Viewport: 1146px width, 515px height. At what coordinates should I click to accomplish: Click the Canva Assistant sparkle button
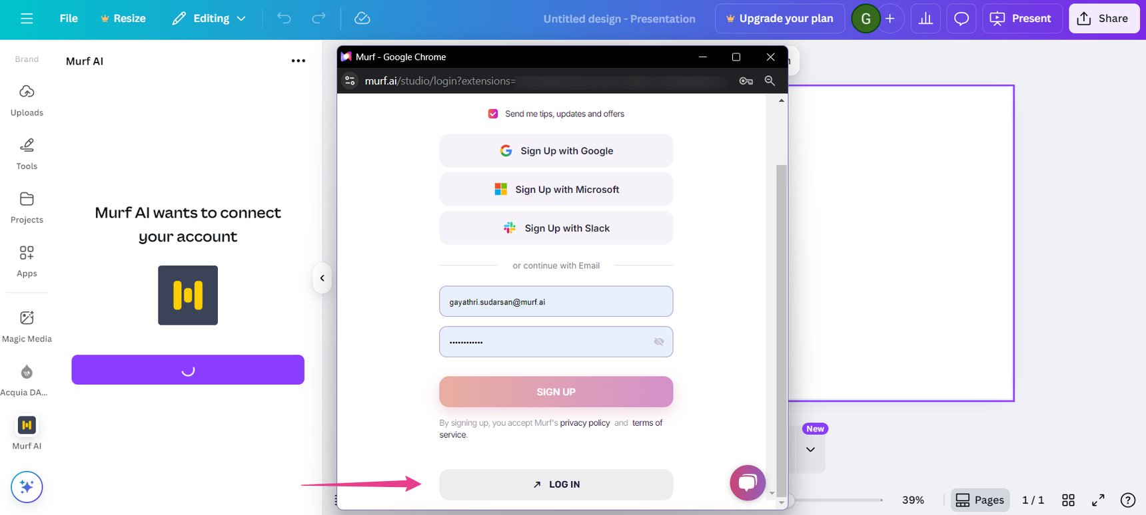click(x=27, y=487)
